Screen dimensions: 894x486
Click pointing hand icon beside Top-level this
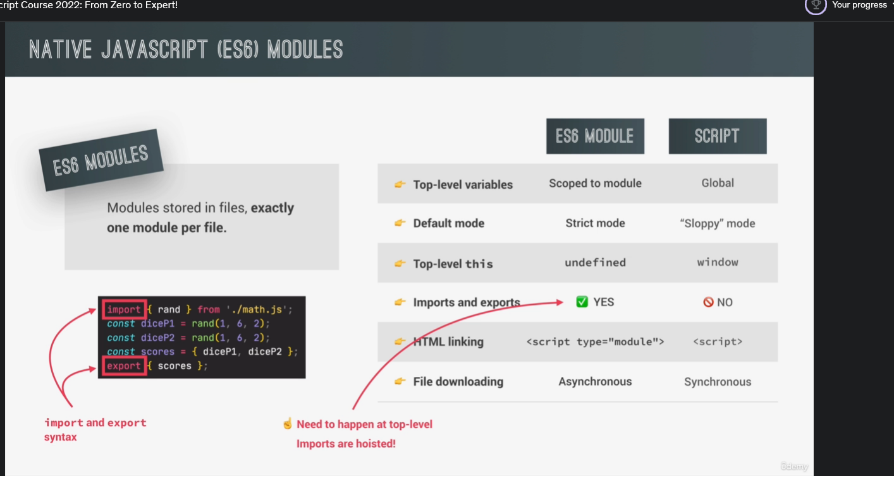tap(400, 263)
